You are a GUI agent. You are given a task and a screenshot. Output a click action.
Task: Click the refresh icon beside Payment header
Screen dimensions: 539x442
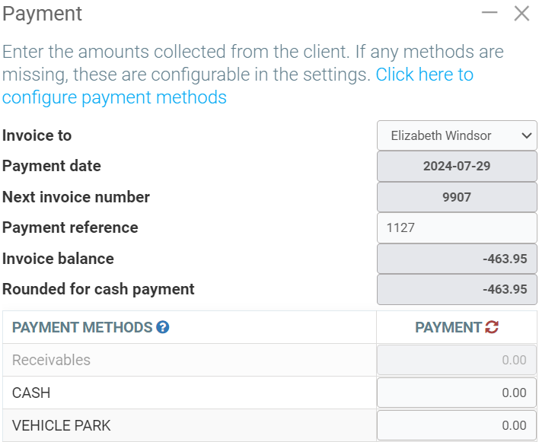(x=492, y=328)
